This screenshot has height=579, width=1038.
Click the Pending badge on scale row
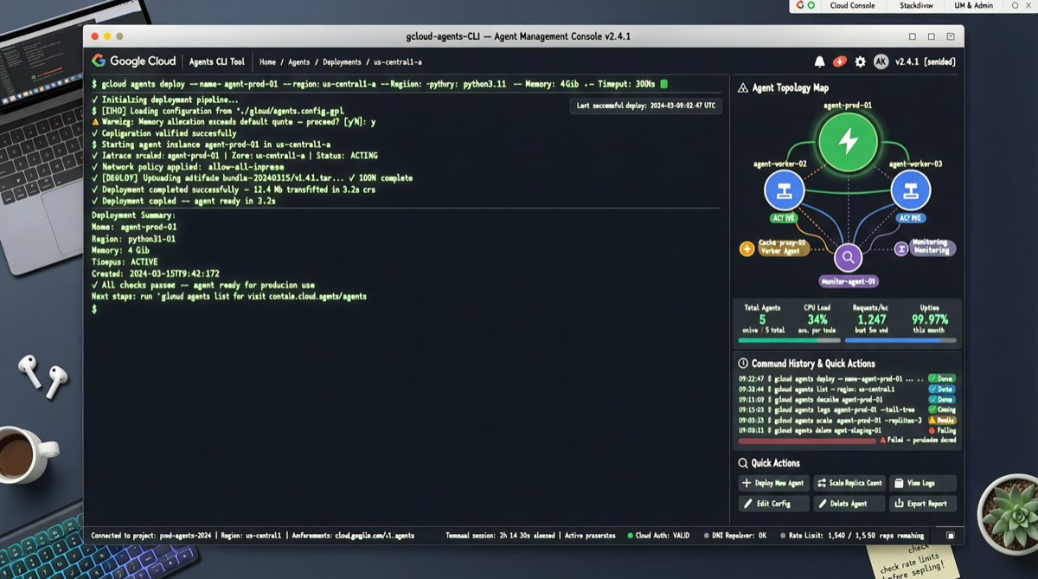point(942,420)
